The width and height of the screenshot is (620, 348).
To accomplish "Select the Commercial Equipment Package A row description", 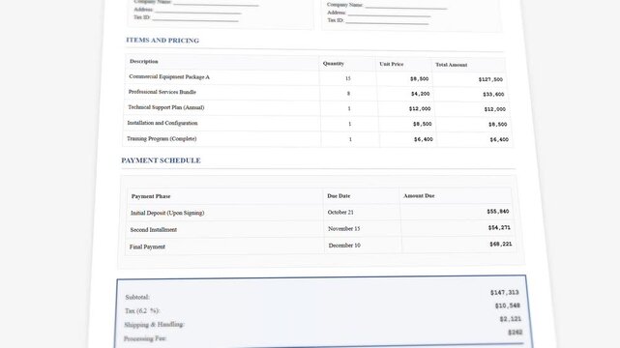I will coord(169,77).
